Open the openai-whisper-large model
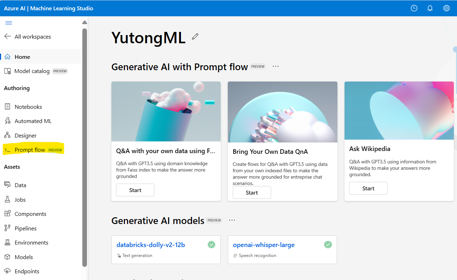Viewport: 457px width, 280px height. (x=264, y=245)
